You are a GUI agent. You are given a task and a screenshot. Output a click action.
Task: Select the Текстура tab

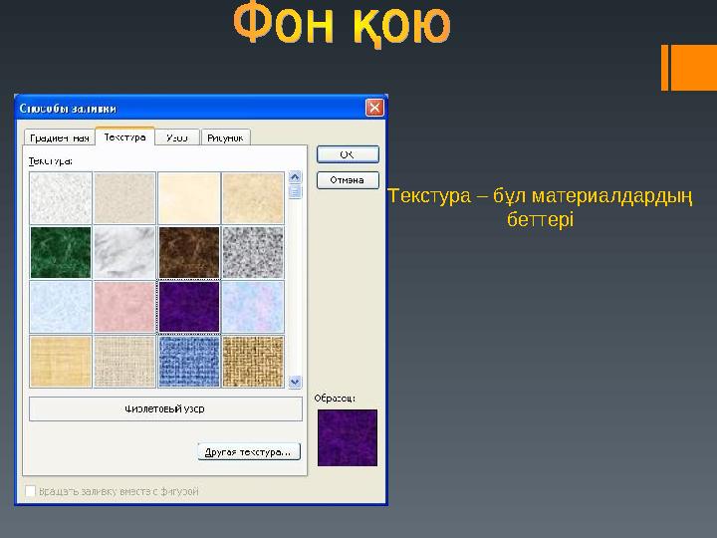click(124, 136)
